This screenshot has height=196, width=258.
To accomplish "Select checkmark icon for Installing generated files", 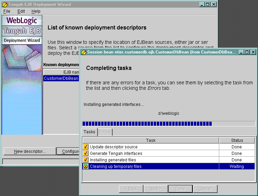I will [85, 160].
